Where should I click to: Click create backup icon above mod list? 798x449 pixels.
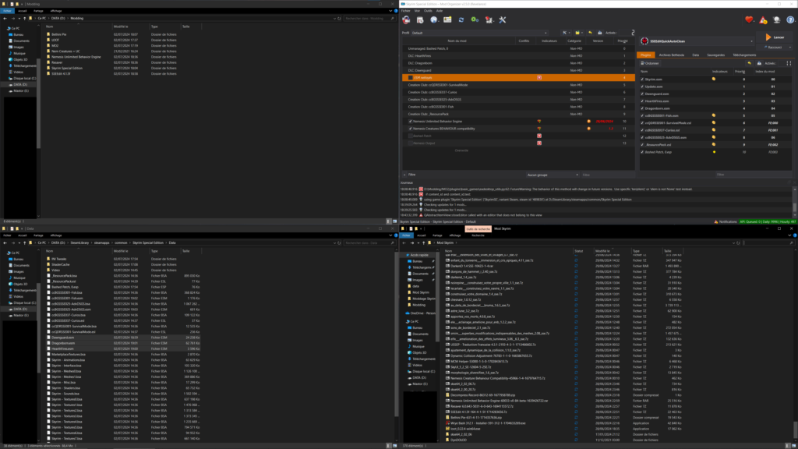point(599,33)
